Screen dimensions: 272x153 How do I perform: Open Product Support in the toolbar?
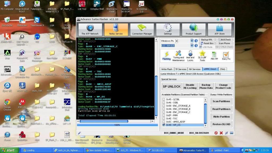[194, 30]
